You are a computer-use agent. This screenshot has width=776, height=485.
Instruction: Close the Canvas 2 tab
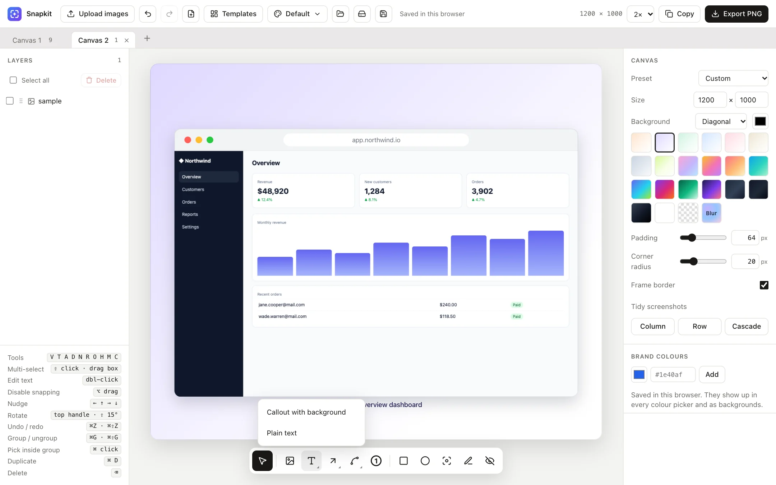(126, 40)
